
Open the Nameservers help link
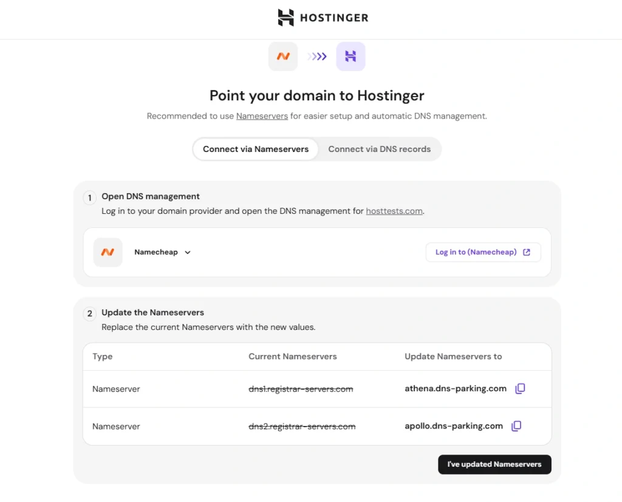[262, 116]
